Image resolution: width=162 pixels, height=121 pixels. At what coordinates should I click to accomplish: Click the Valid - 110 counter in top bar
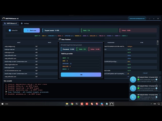pyautogui.click(x=99, y=30)
